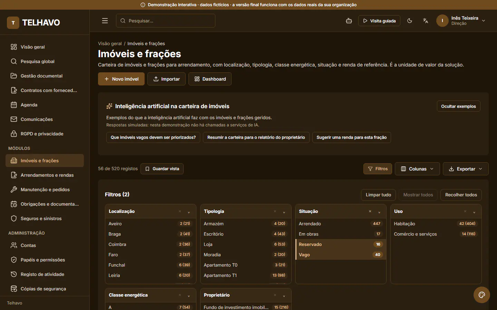Clear the Tipologia filter X icon
Viewport: 497px width, 310px height.
click(275, 211)
